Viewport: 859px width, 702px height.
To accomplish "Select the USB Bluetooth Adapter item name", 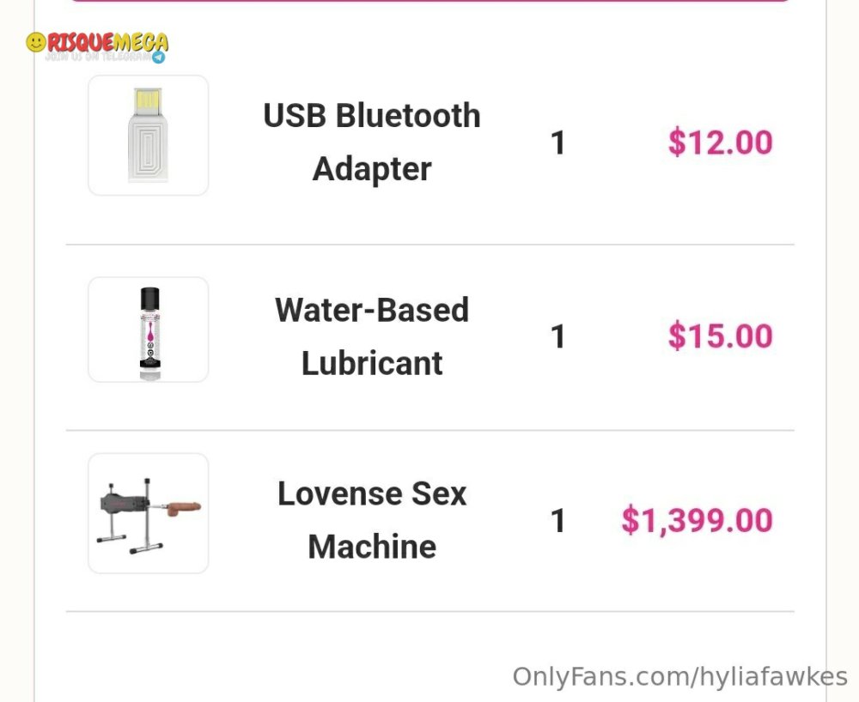I will 372,142.
